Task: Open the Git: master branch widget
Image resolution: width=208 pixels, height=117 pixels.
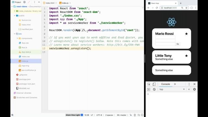Action: pyautogui.click(x=122, y=115)
